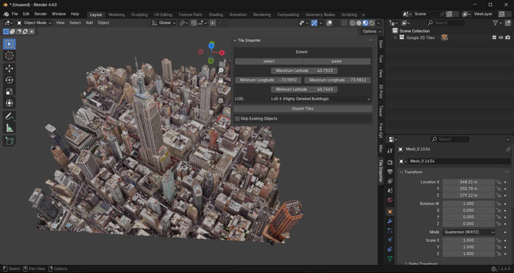Screen dimensions: 514x273
Task: Click the extent paste button
Action: pos(337,61)
